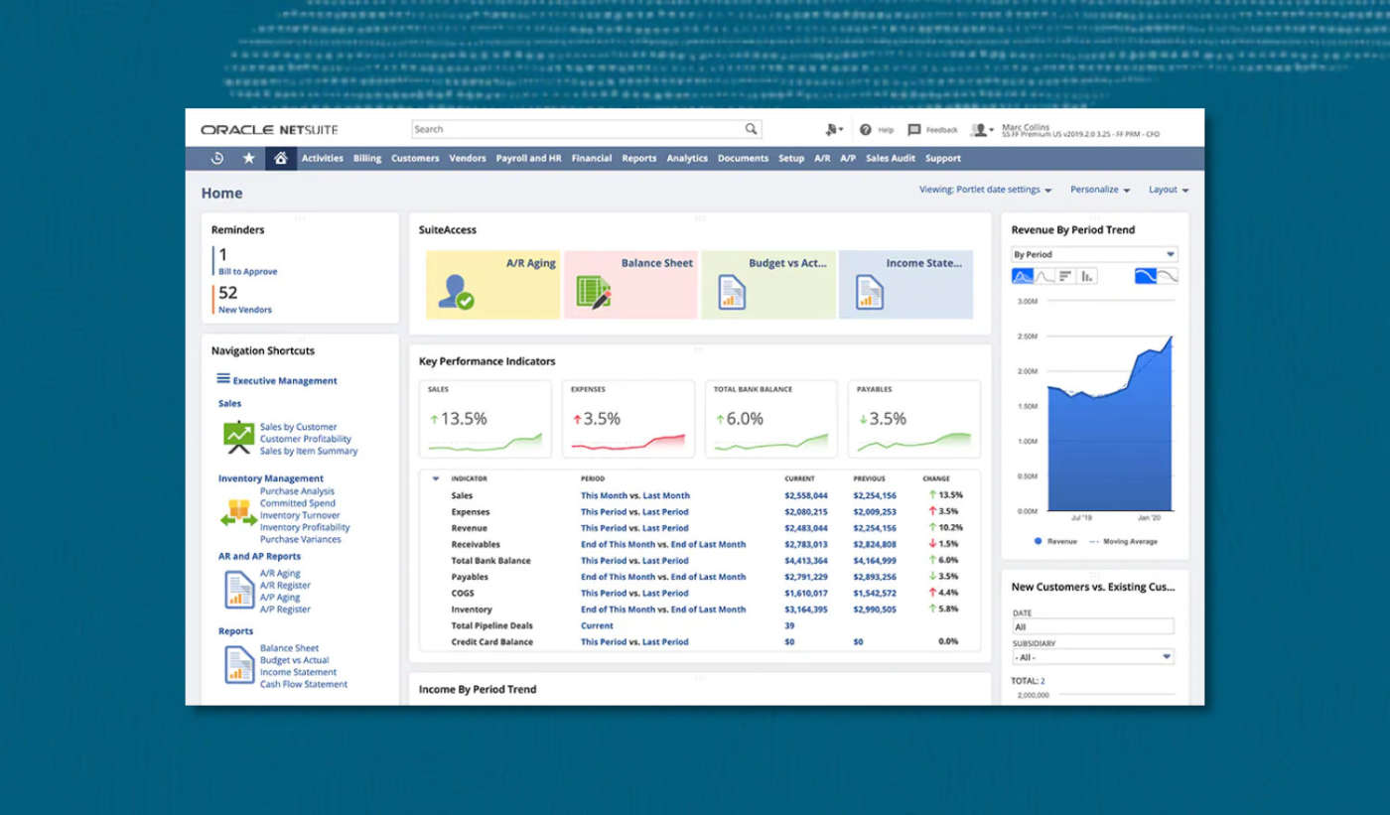Open the Financial menu
This screenshot has width=1390, height=815.
(x=591, y=158)
